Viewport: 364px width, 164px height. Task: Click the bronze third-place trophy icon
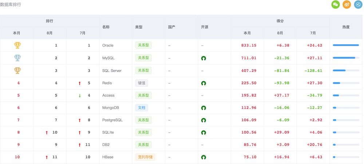click(x=17, y=70)
